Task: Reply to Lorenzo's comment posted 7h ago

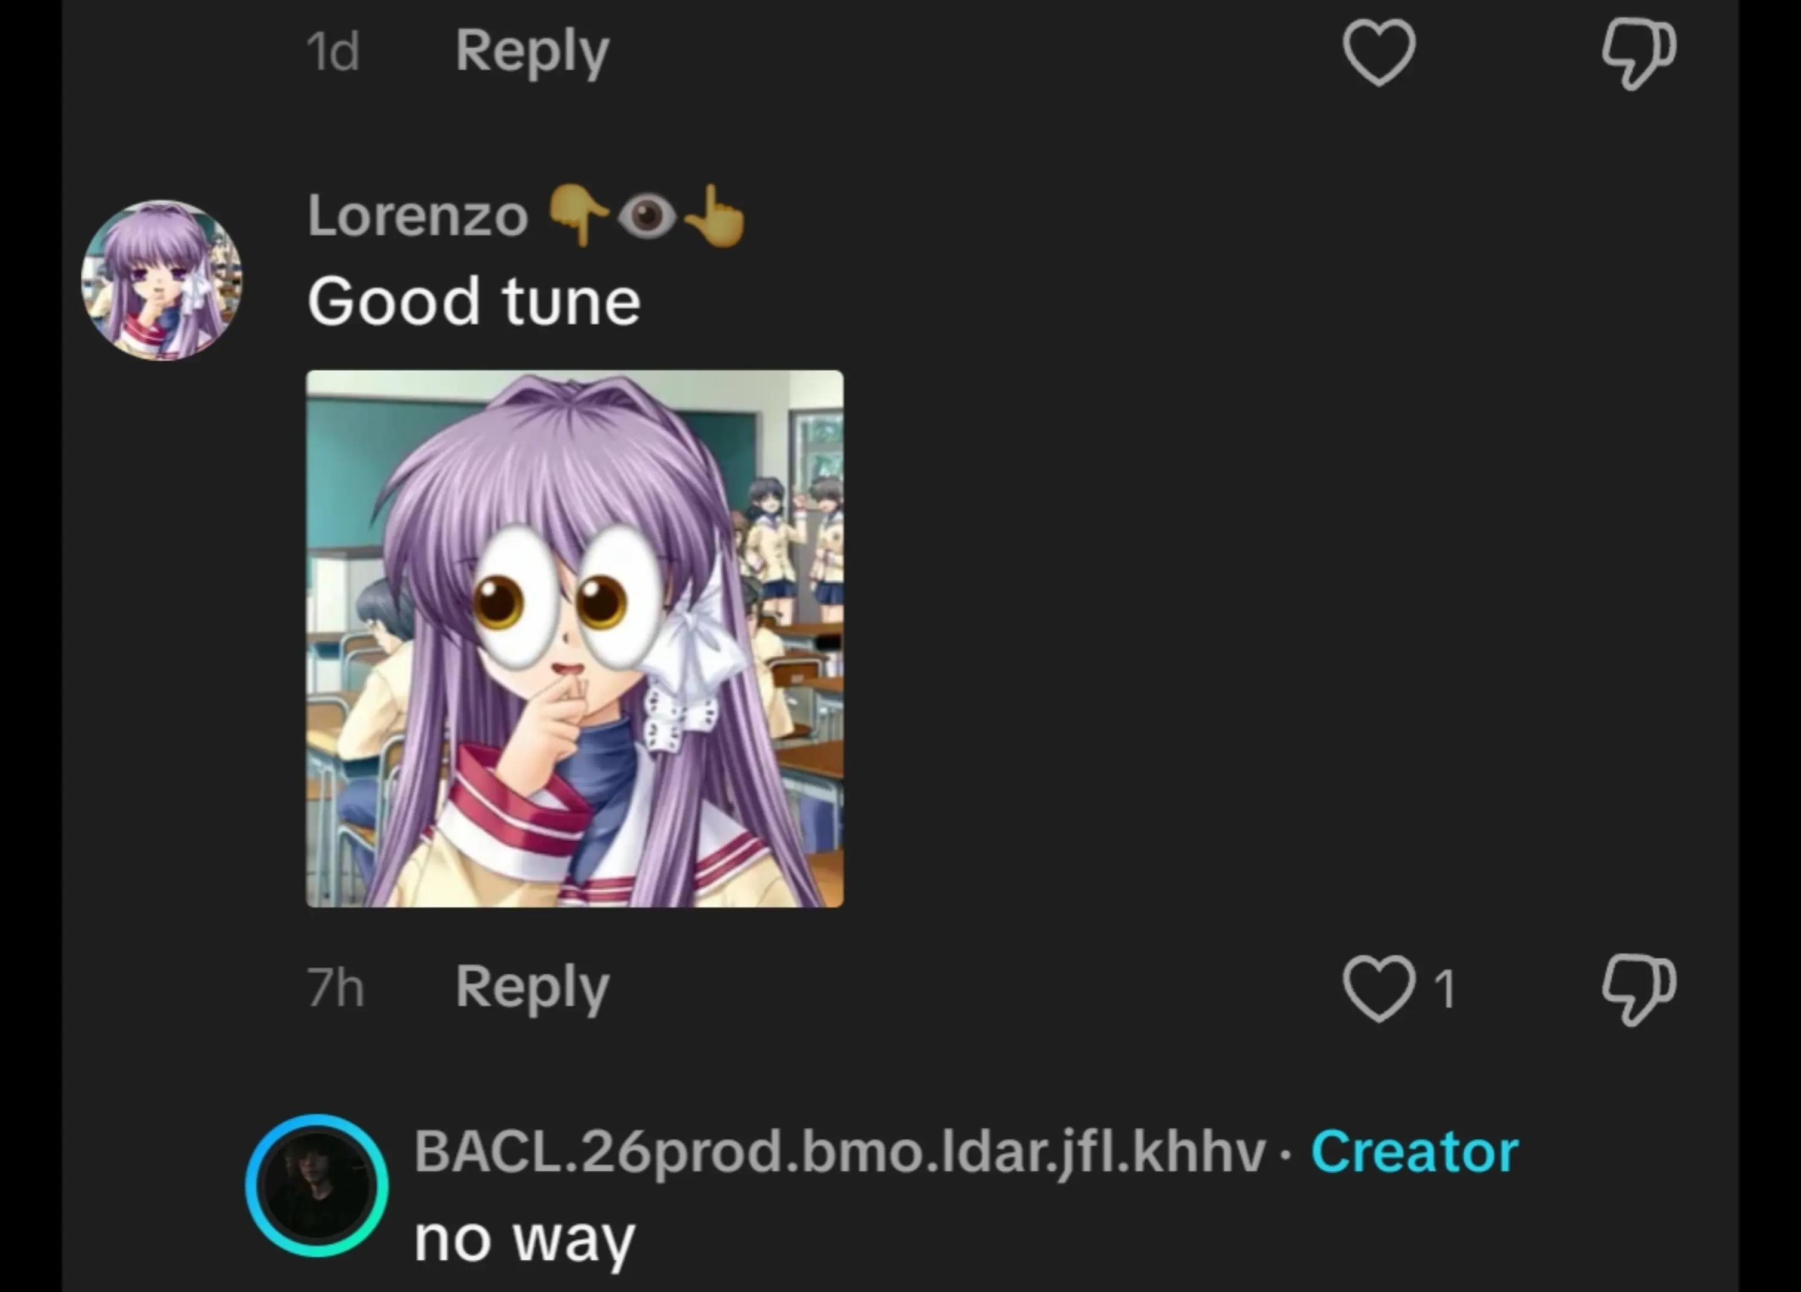Action: (x=532, y=987)
